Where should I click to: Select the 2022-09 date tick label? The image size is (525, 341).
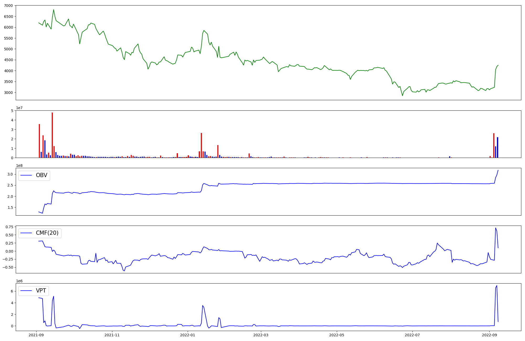489,335
